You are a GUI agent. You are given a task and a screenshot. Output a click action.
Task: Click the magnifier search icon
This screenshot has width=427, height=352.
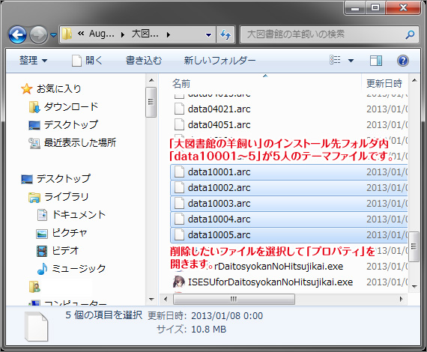click(410, 34)
